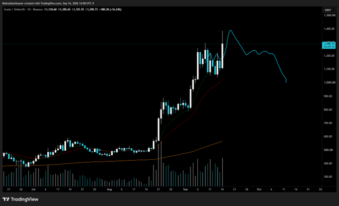Click the Oct label on time axis
The image size is (339, 206).
click(x=259, y=190)
